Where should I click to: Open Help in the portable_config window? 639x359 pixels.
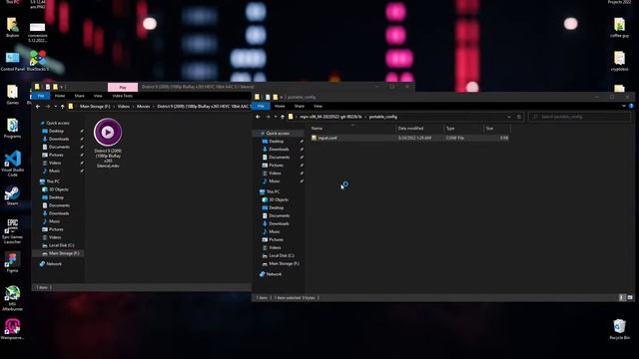click(631, 106)
